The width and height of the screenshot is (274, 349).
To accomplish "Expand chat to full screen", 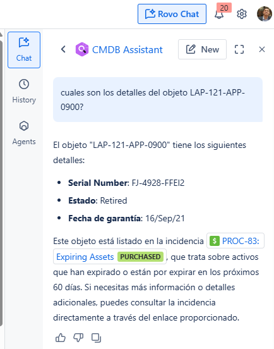I will tap(239, 49).
